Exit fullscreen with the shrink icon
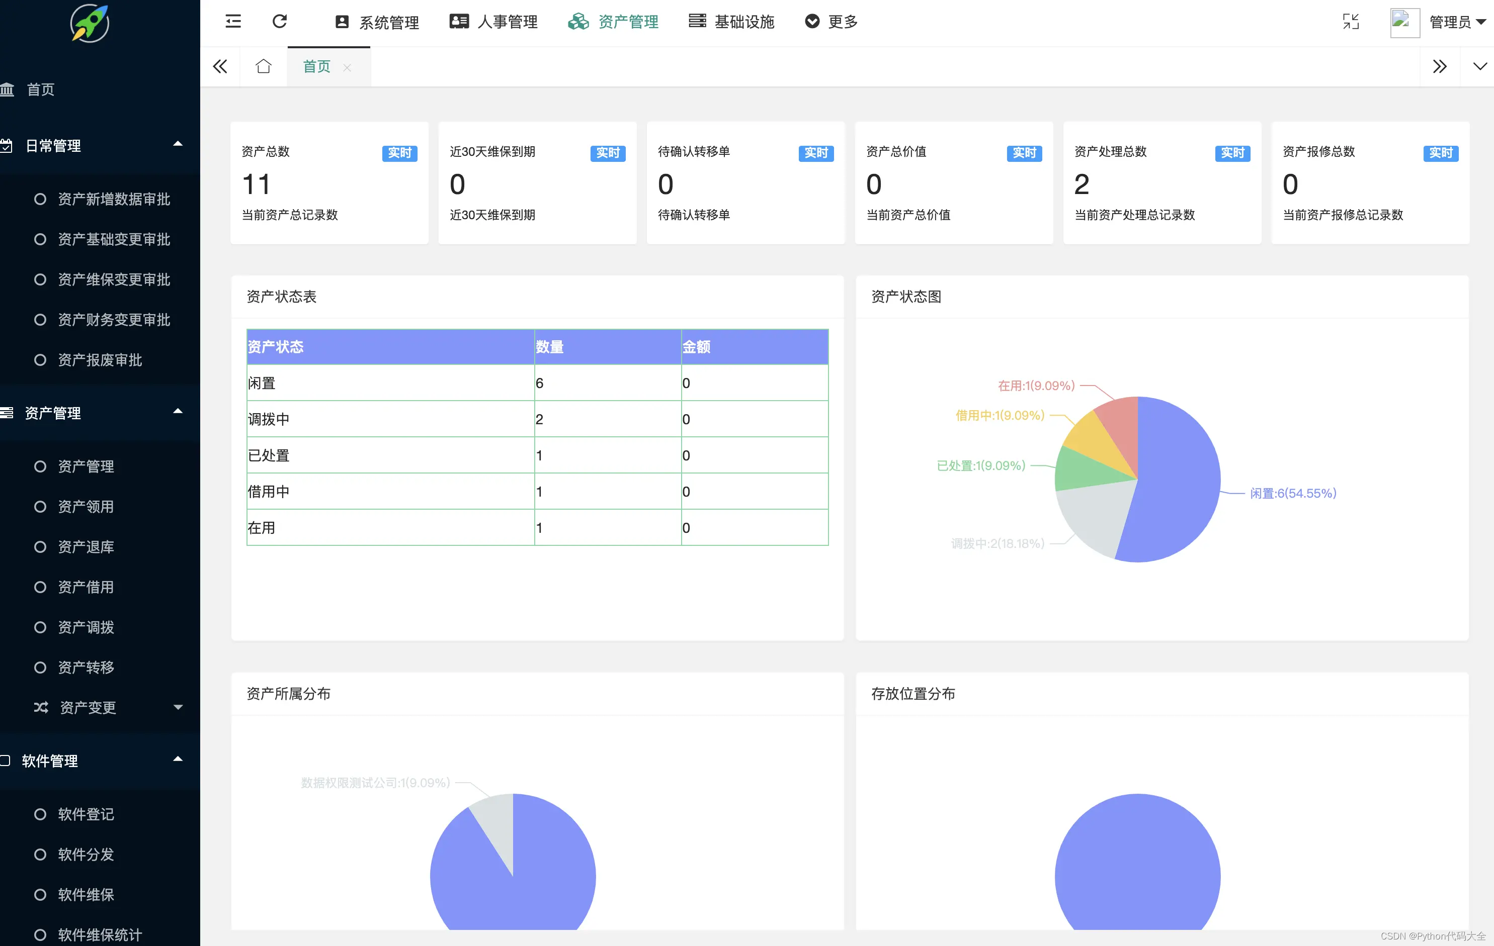 pos(1351,22)
